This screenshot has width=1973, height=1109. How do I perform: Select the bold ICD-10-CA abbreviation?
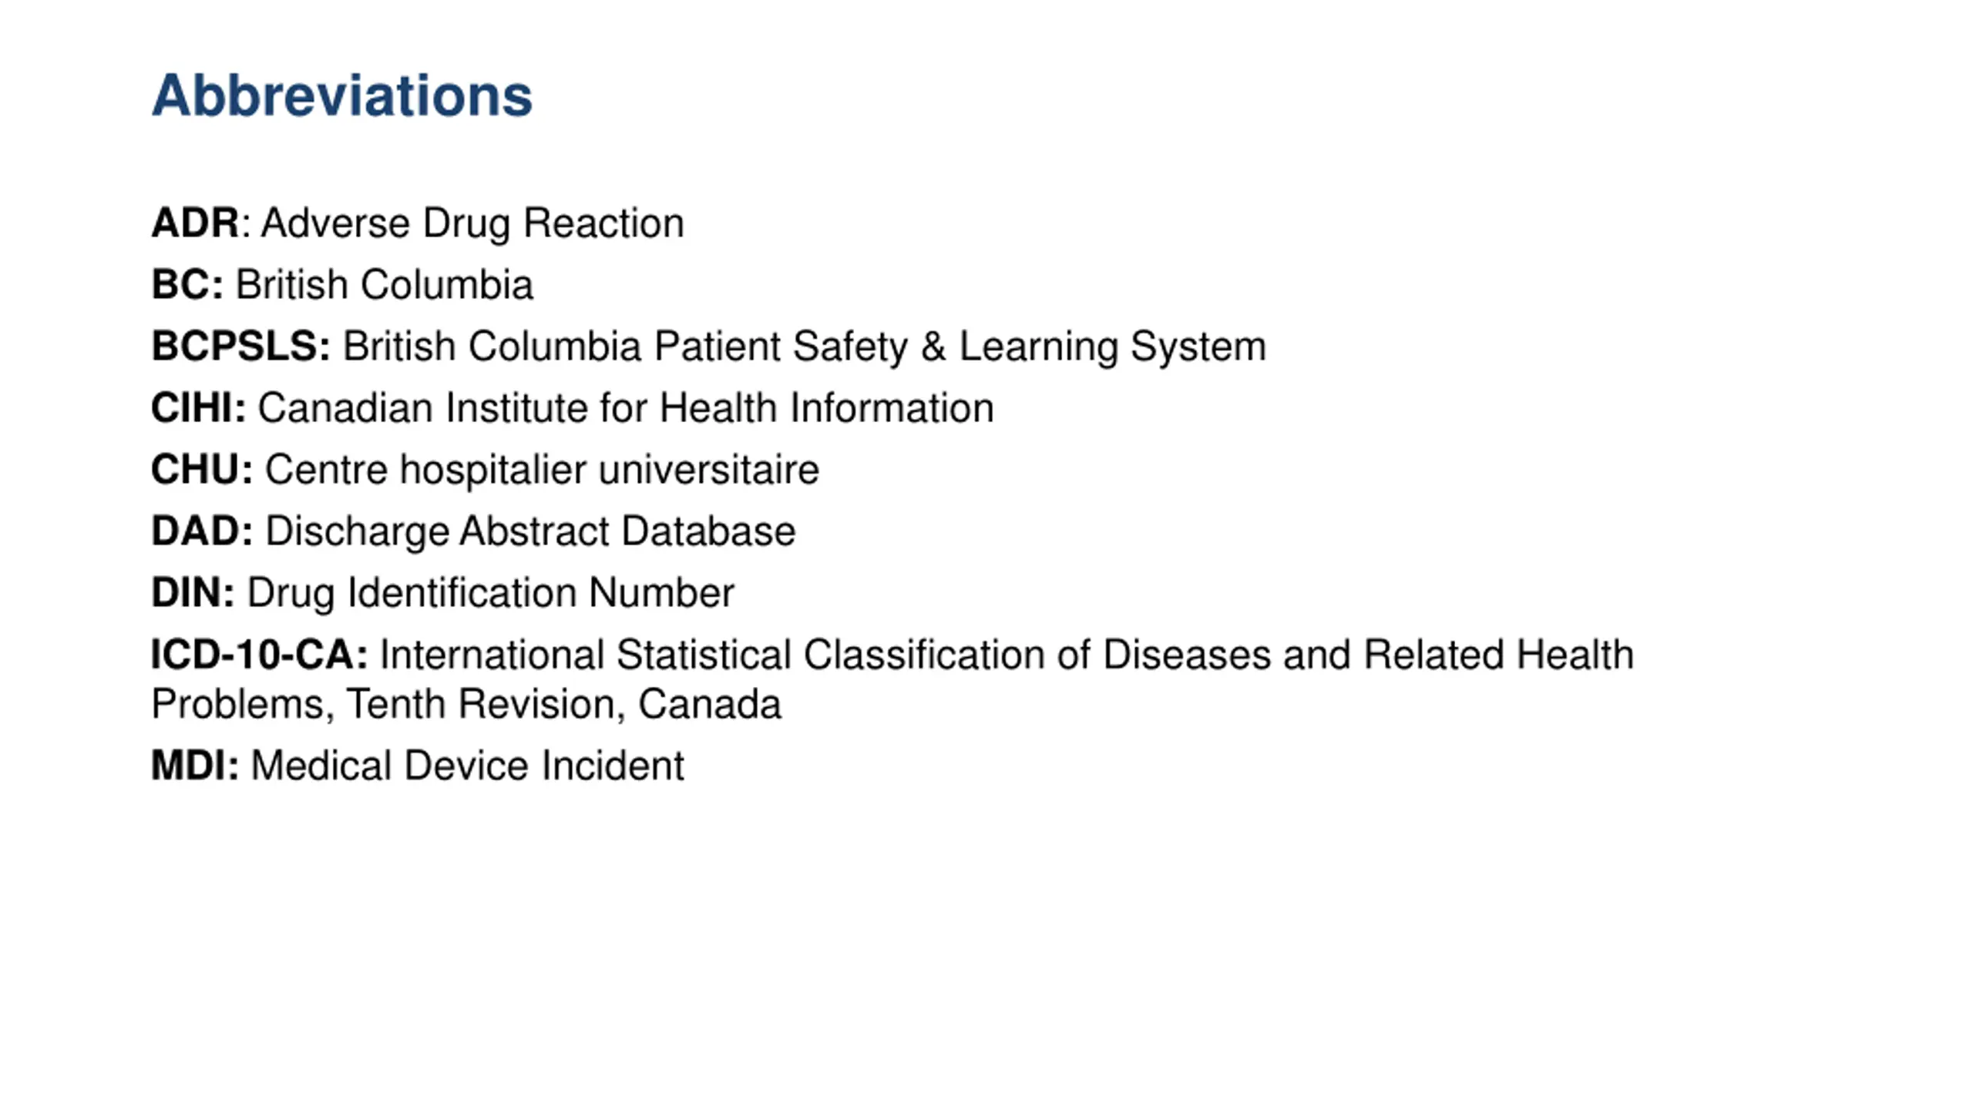click(259, 655)
